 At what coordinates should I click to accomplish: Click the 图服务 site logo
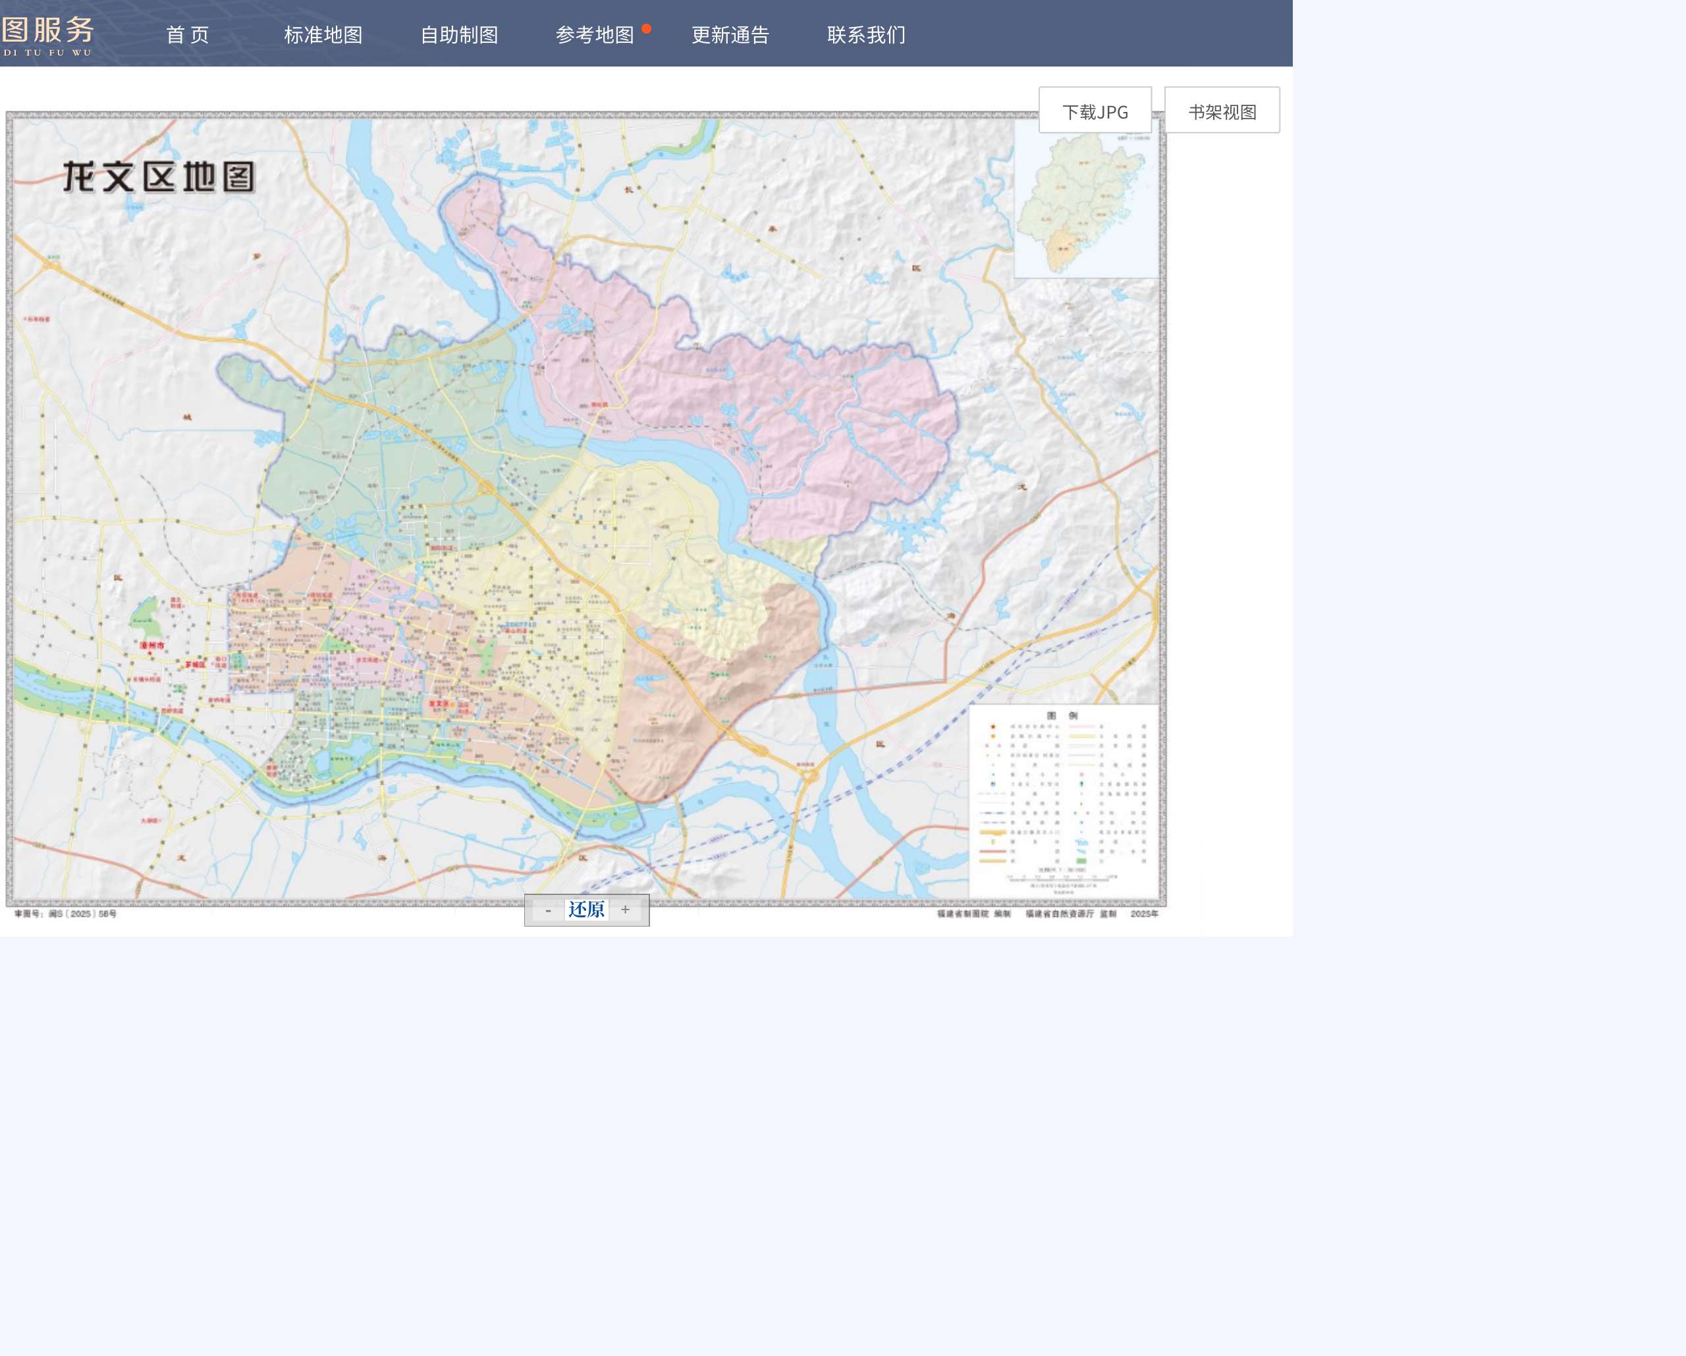tap(47, 35)
